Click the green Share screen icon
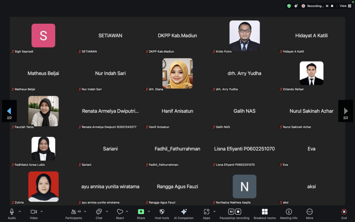 [141, 212]
